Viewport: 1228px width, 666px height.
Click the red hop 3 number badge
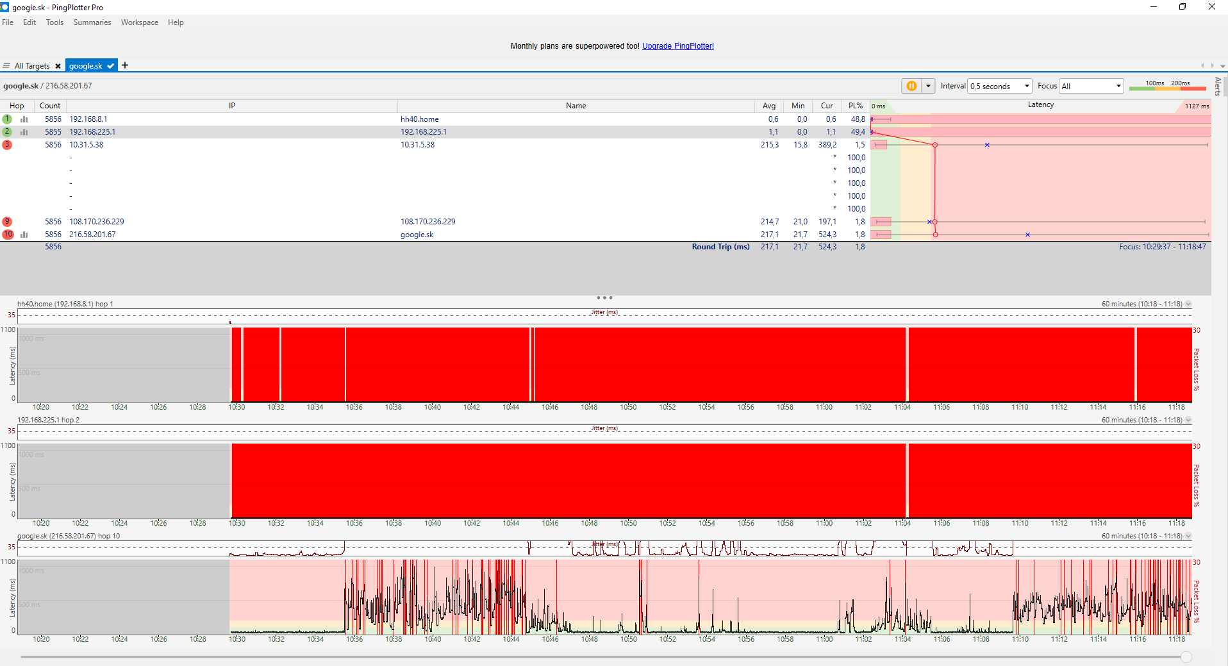(7, 145)
